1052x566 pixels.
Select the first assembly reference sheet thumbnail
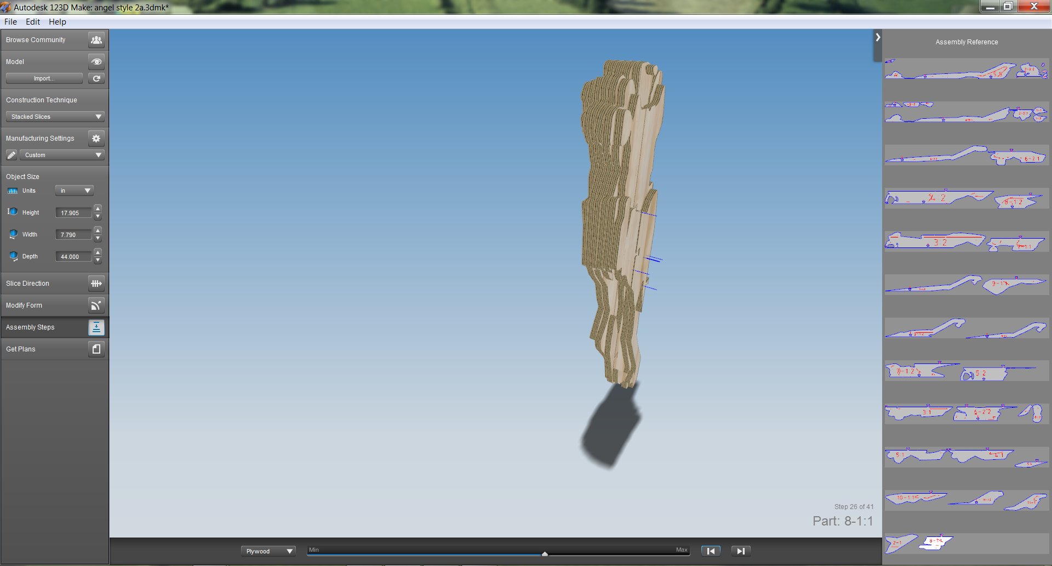967,68
